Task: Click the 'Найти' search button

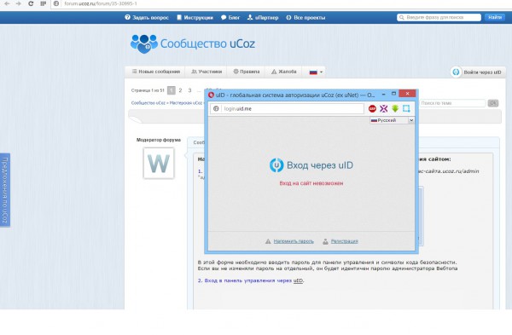Action: (495, 17)
